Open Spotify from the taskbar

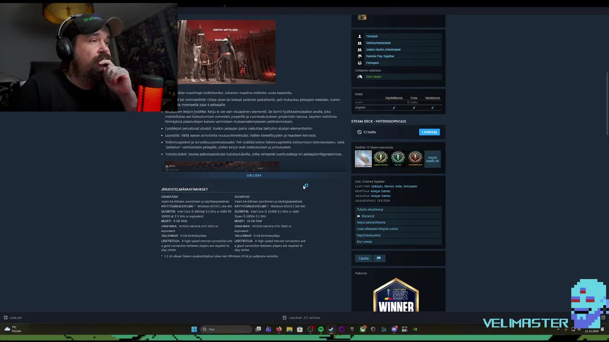pyautogui.click(x=321, y=329)
